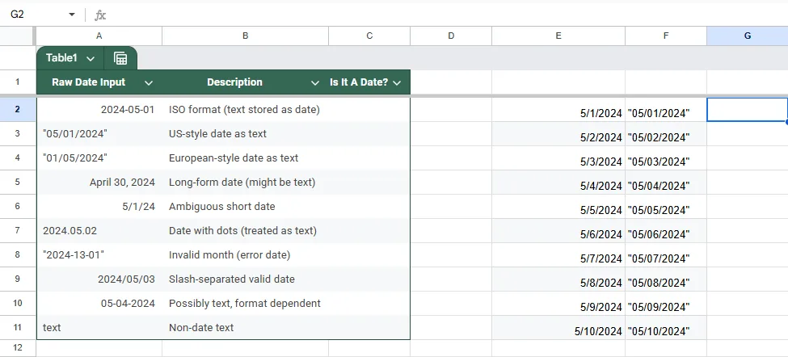
Task: Click the Is It A Date? header
Action: (x=369, y=82)
